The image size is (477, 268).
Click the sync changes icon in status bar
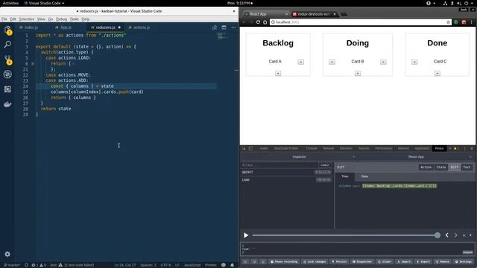(26, 265)
